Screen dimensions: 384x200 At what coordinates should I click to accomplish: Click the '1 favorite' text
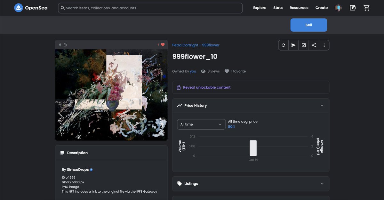238,71
